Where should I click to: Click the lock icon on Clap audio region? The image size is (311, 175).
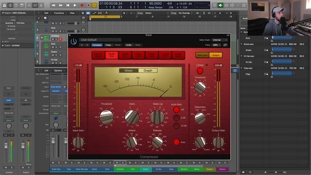tap(267, 74)
